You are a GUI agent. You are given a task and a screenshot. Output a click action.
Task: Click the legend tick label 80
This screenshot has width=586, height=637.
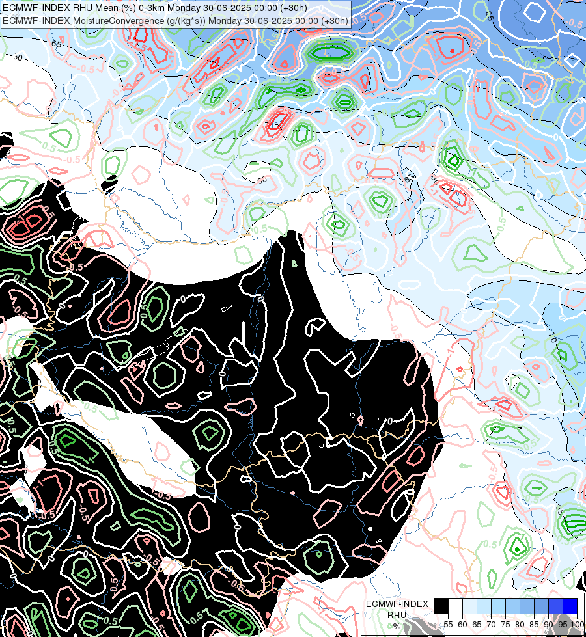coord(520,625)
